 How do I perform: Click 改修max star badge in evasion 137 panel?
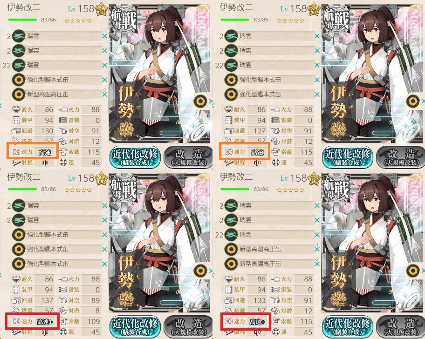[x=102, y=179]
